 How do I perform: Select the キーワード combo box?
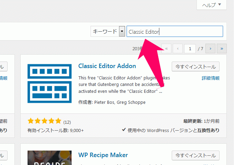click(x=108, y=31)
